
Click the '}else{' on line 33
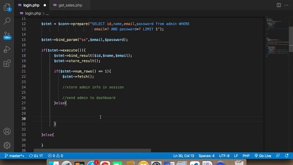click(x=48, y=134)
